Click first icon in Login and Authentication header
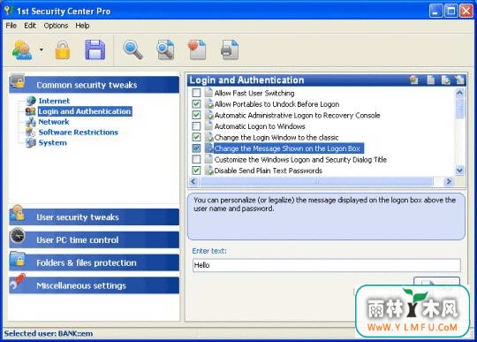 [414, 80]
